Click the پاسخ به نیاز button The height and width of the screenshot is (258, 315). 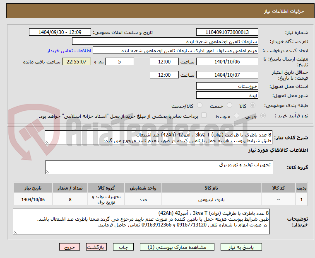pos(241,247)
